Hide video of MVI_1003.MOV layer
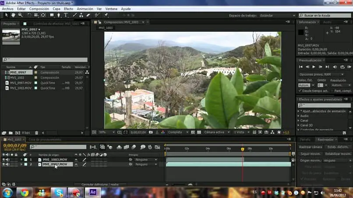Viewport: 353px width, 198px height. (4, 160)
